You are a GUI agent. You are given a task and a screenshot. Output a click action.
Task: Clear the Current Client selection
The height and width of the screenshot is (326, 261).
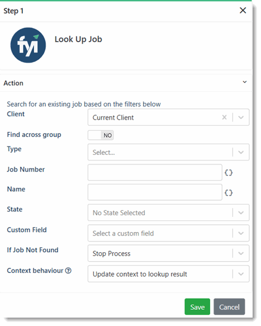224,117
